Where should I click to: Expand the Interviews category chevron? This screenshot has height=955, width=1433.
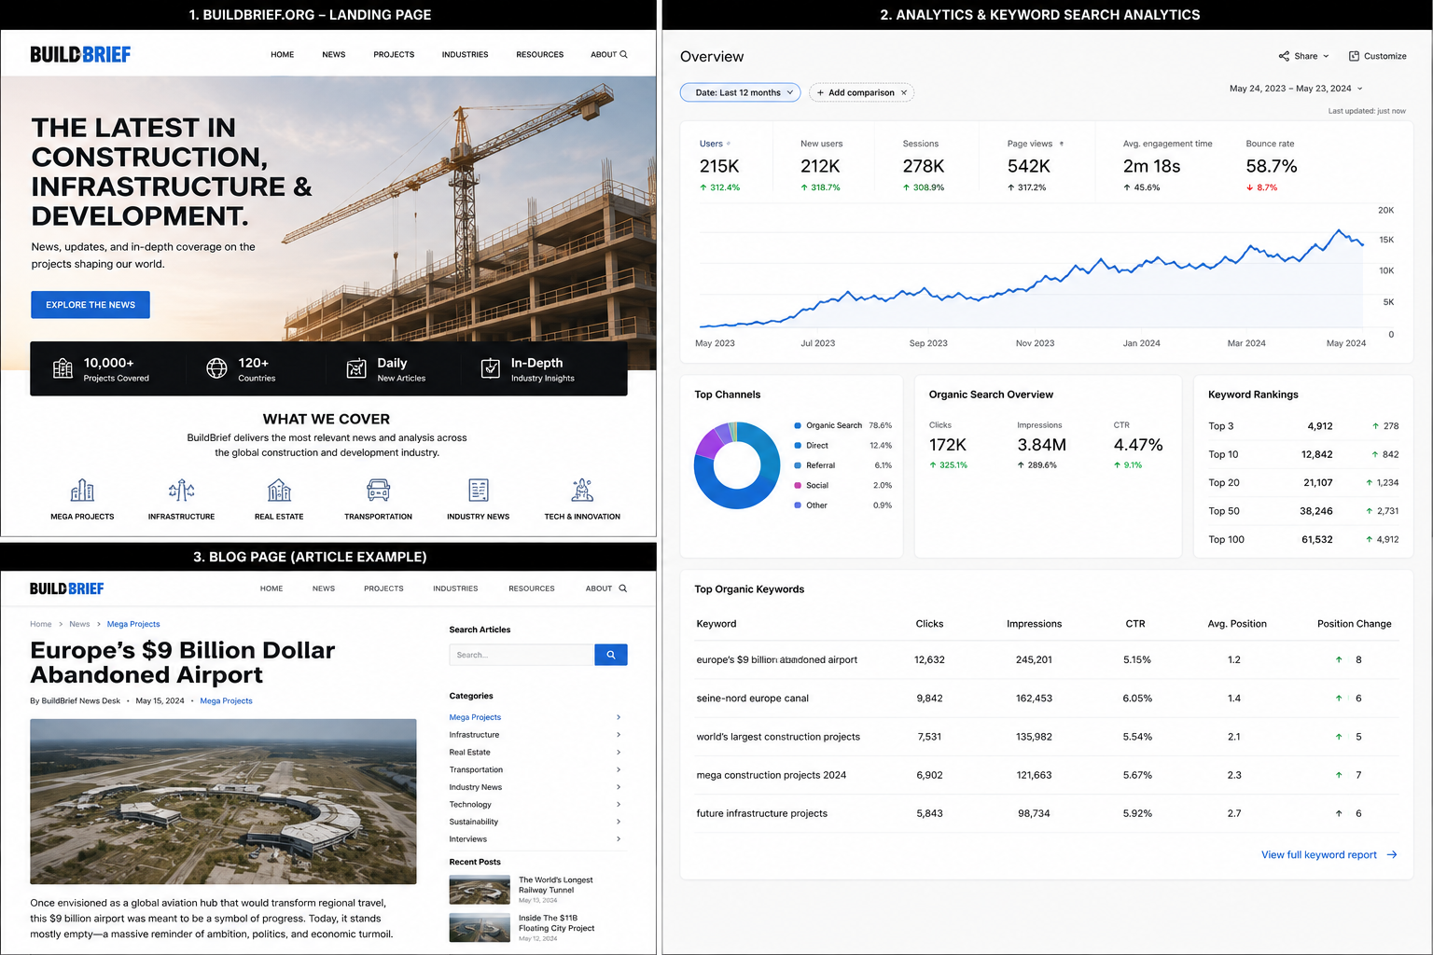(x=619, y=839)
